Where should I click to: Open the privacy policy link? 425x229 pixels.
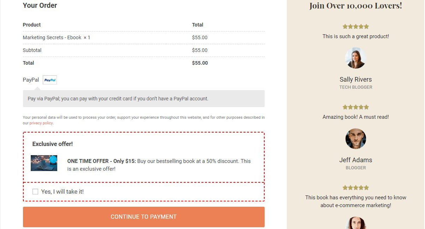pyautogui.click(x=41, y=123)
